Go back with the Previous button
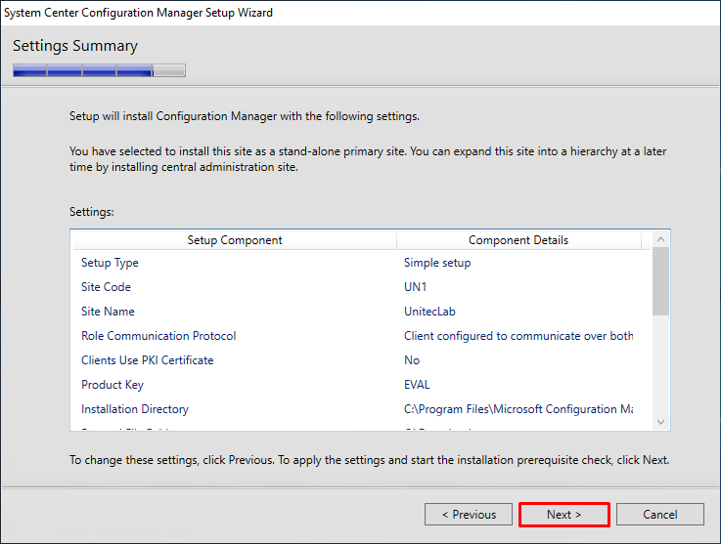 pos(469,515)
